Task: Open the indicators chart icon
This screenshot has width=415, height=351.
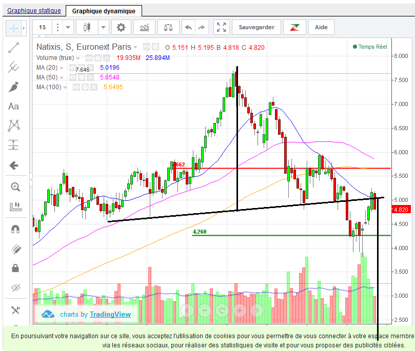Action: point(144,27)
